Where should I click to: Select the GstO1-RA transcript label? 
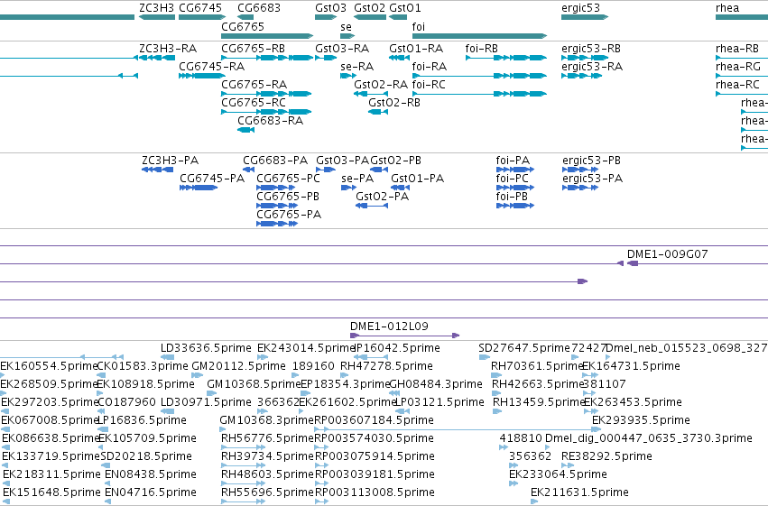[416, 49]
